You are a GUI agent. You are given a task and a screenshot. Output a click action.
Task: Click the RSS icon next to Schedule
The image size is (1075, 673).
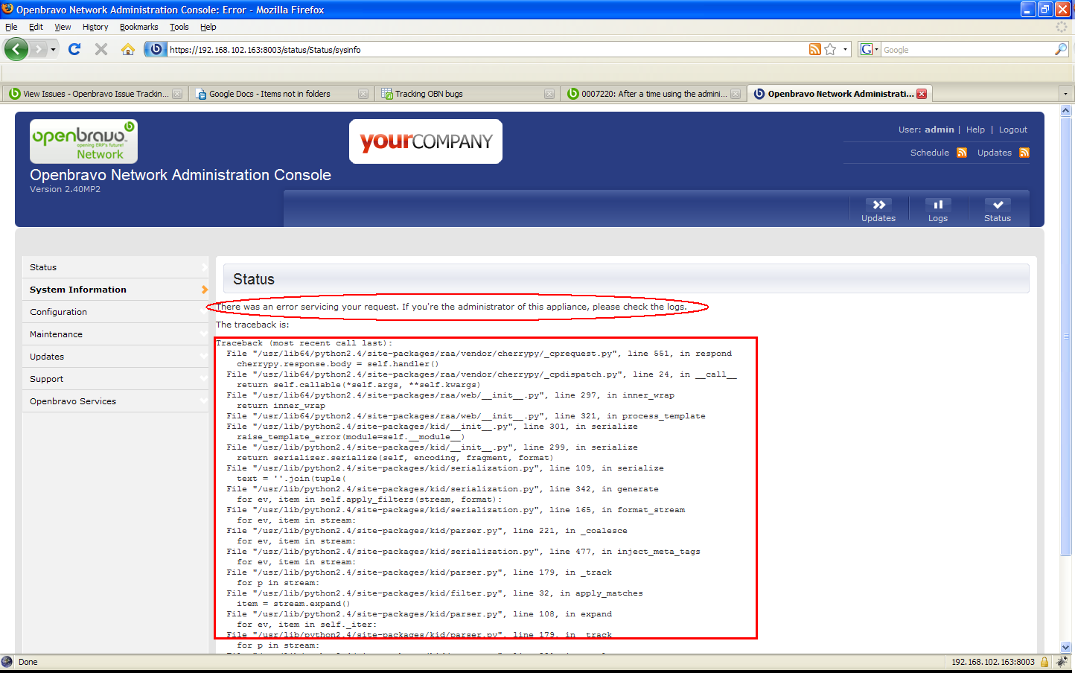(x=962, y=153)
